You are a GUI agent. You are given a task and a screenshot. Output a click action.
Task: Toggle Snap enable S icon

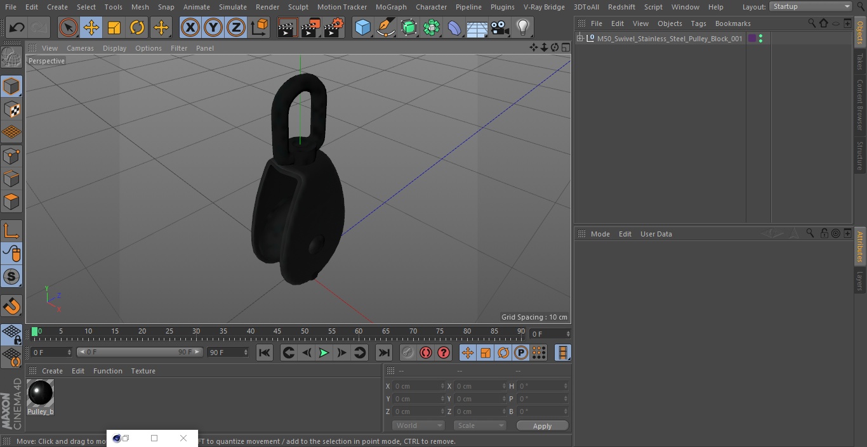[11, 277]
